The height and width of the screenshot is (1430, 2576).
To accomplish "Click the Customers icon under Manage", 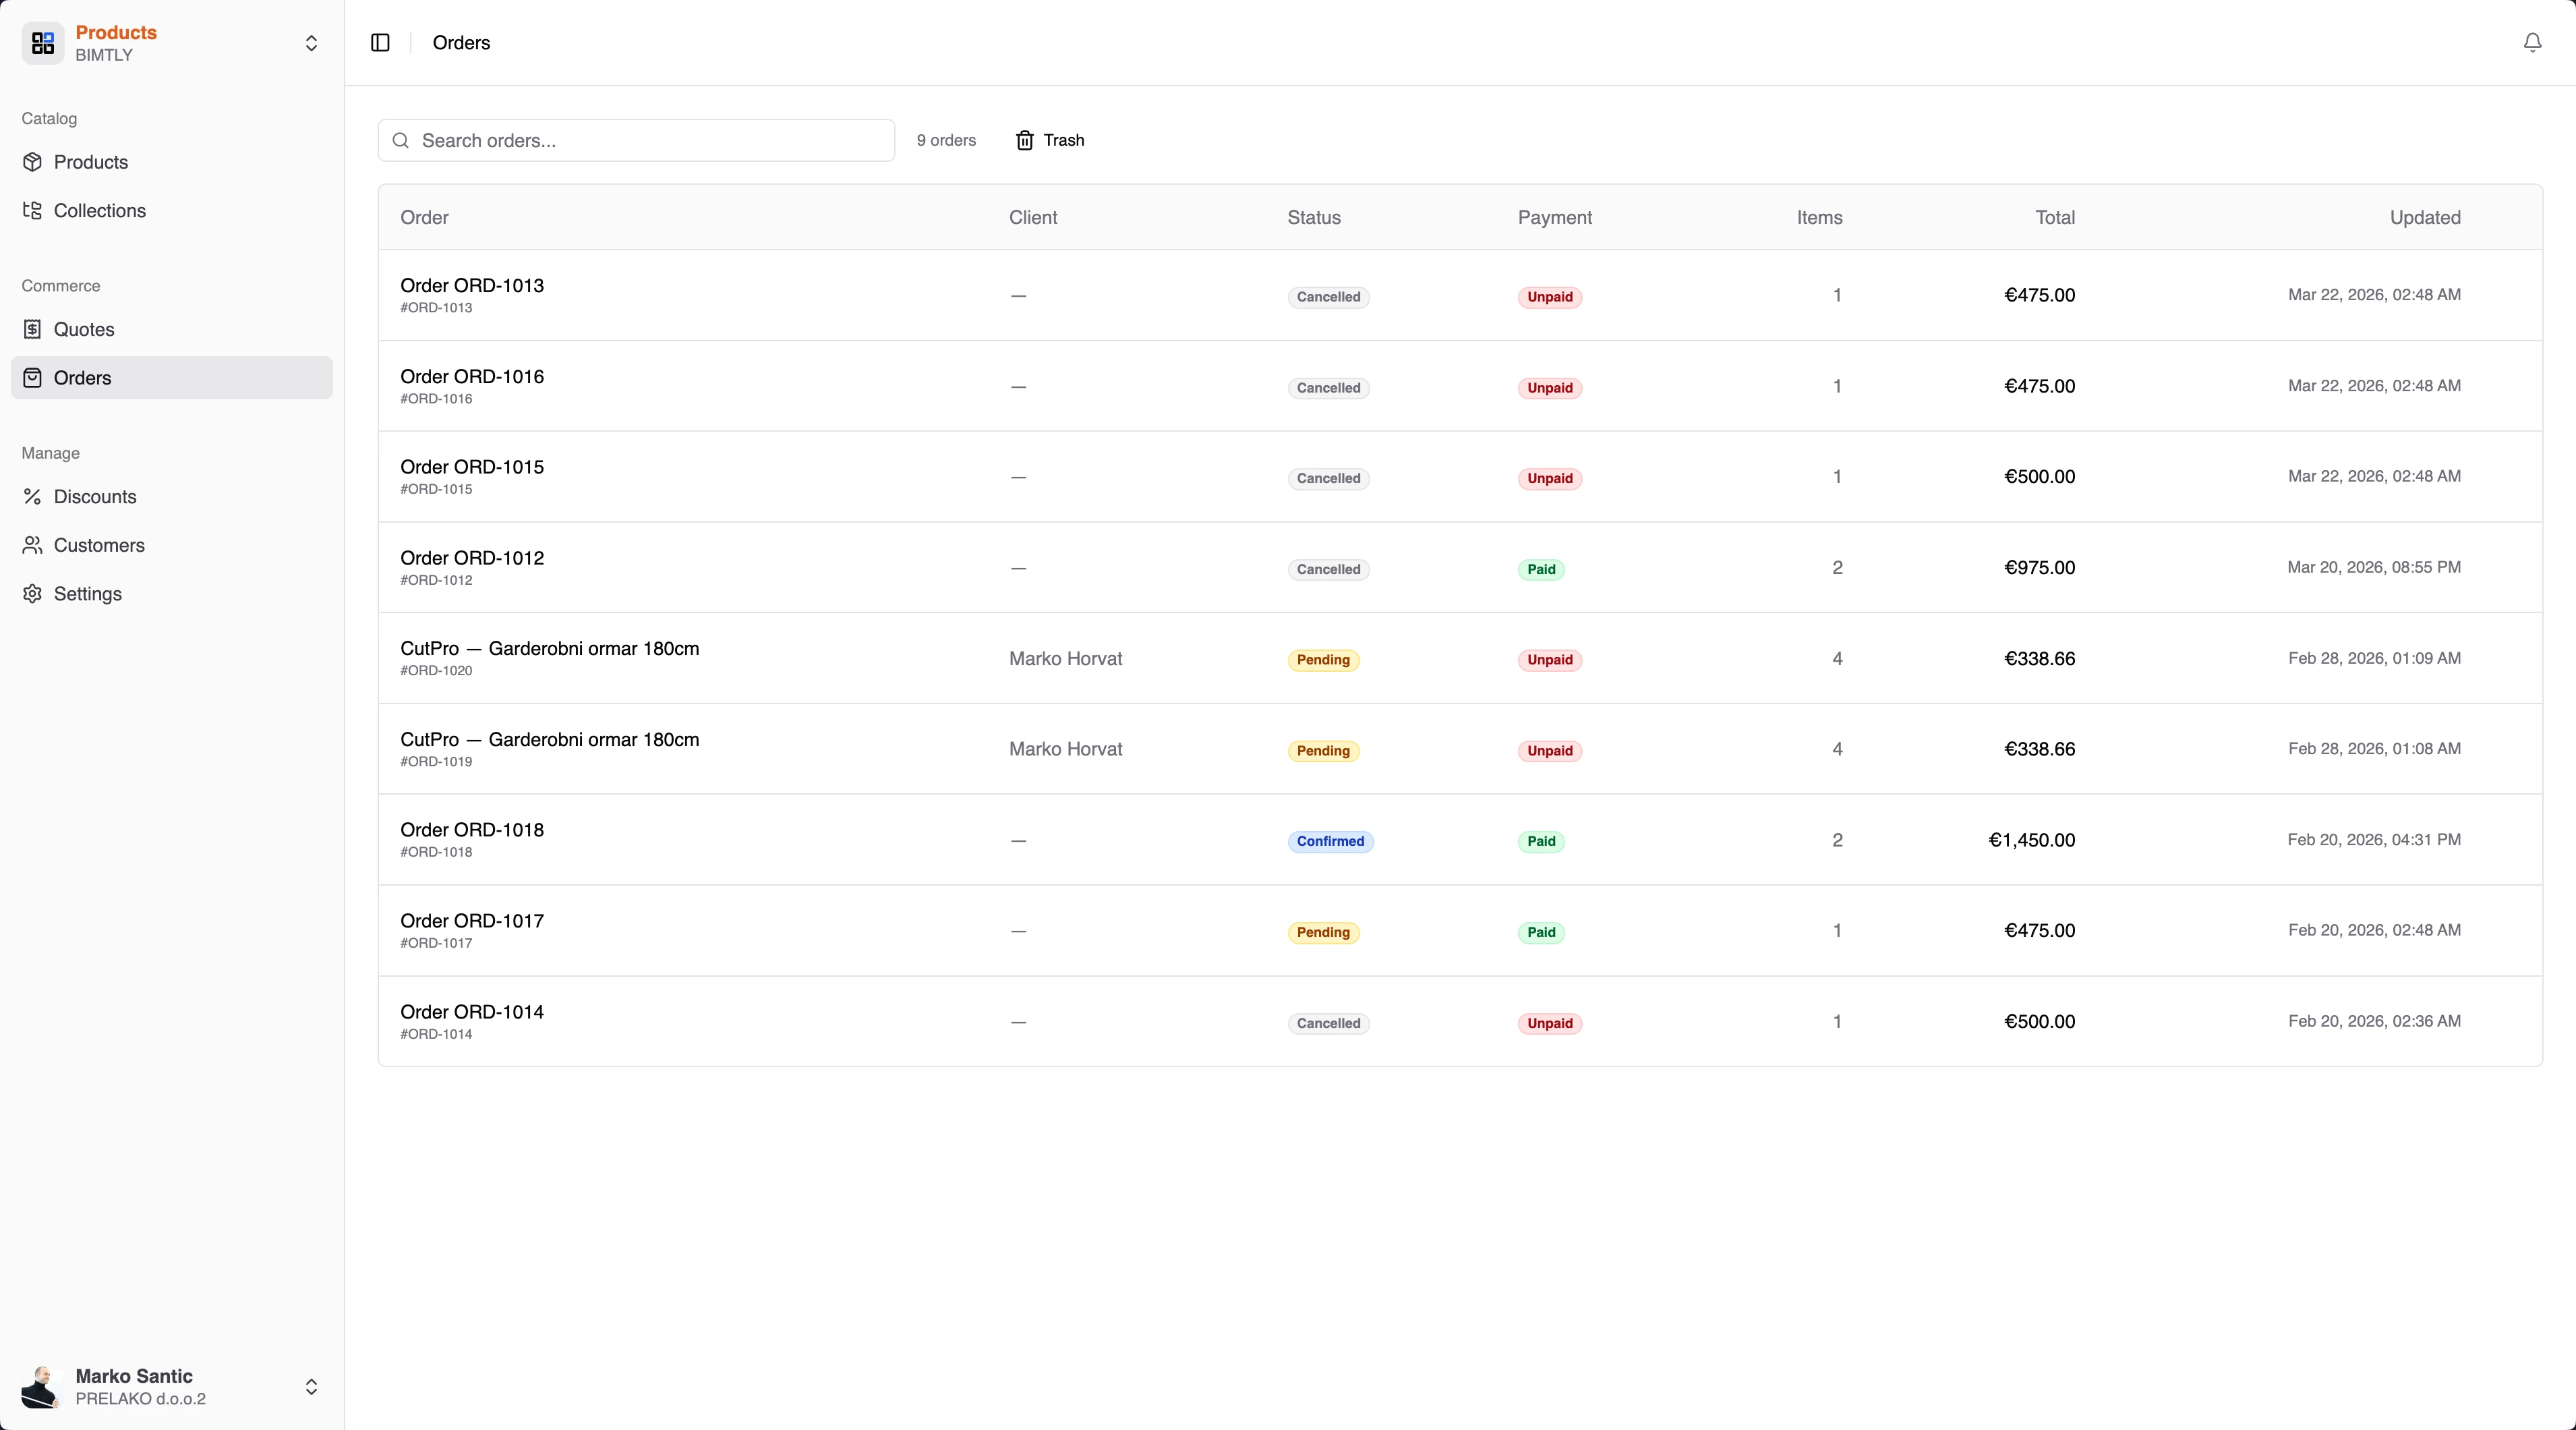I will point(33,545).
